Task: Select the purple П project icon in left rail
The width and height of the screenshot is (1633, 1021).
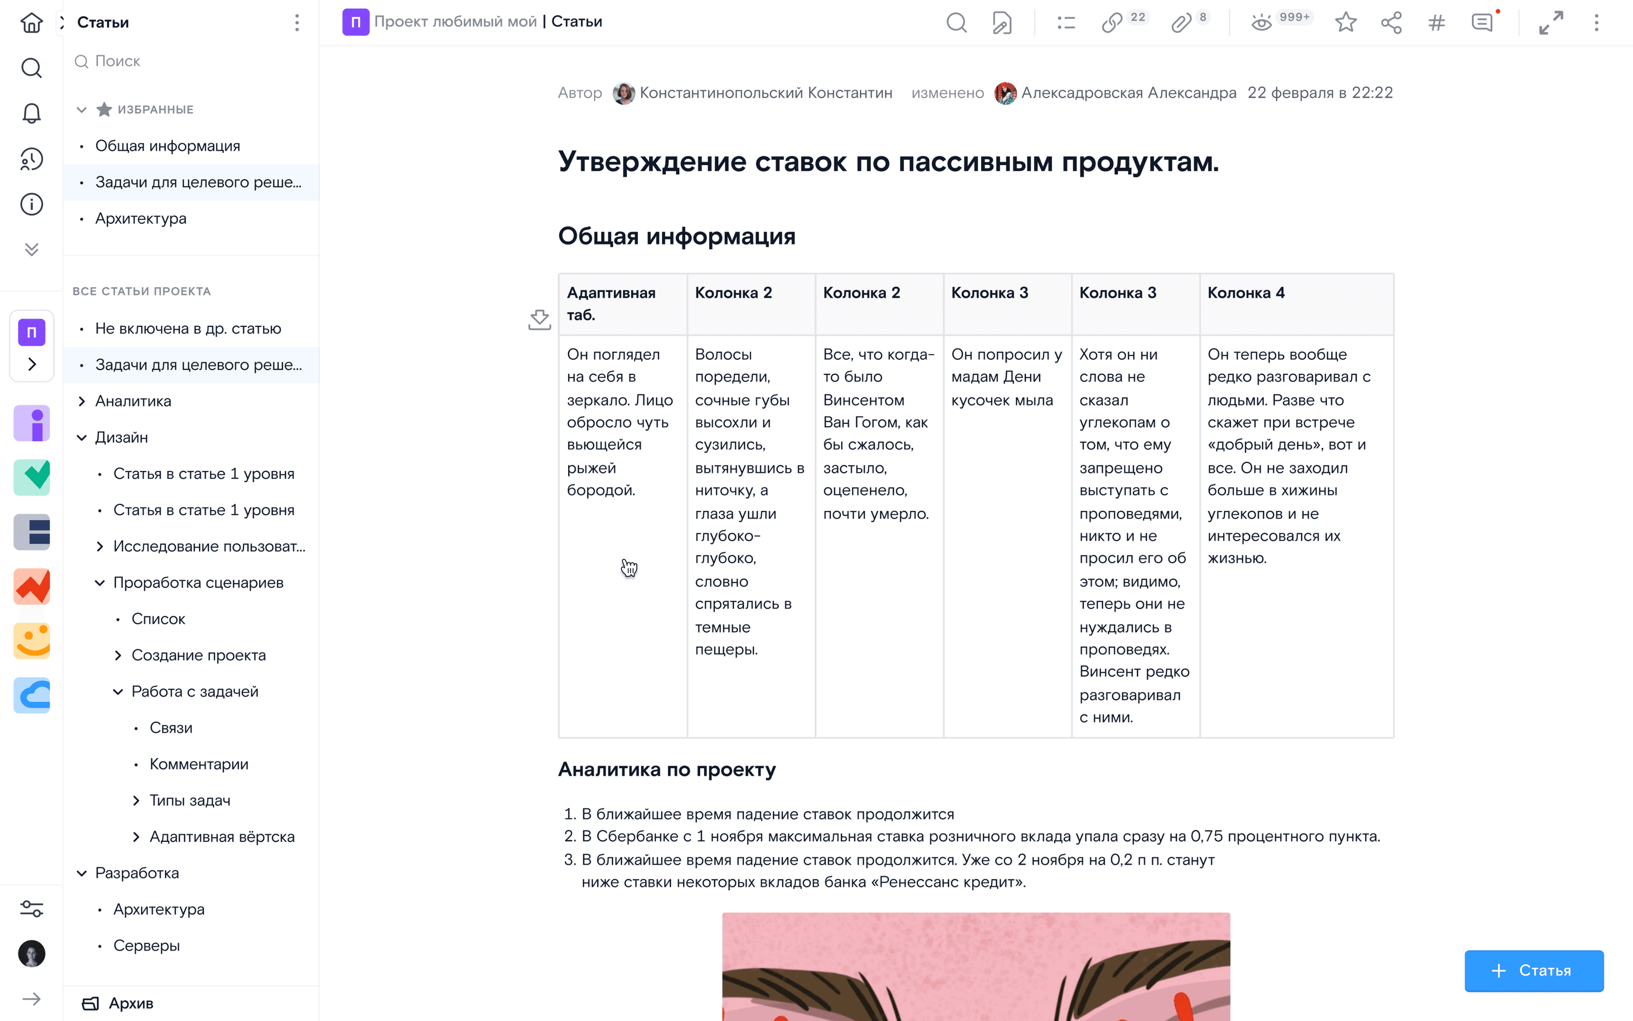Action: (x=32, y=332)
